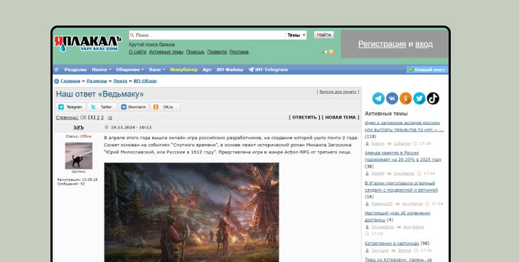This screenshot has width=519, height=262.
Task: Open the burning village game artwork
Action: 192,212
